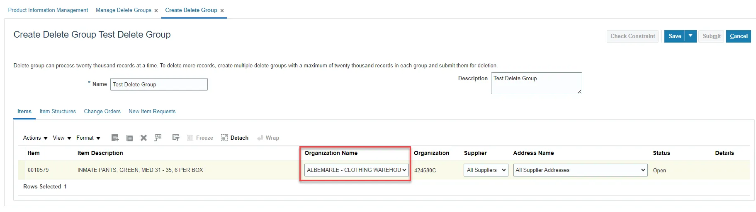Open the Format menu
Image resolution: width=756 pixels, height=212 pixels.
coord(88,138)
